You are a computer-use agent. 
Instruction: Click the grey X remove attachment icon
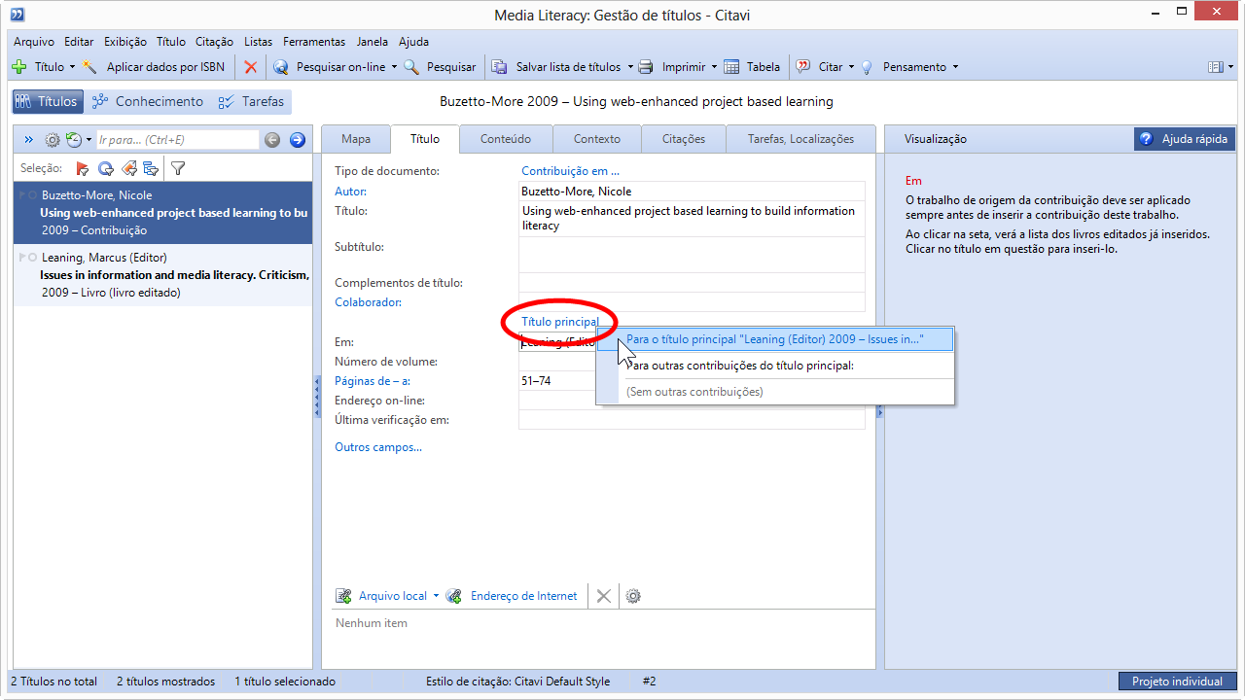click(x=604, y=596)
